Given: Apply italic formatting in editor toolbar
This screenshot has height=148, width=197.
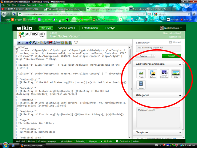Looking at the screenshot, I should (23, 43).
